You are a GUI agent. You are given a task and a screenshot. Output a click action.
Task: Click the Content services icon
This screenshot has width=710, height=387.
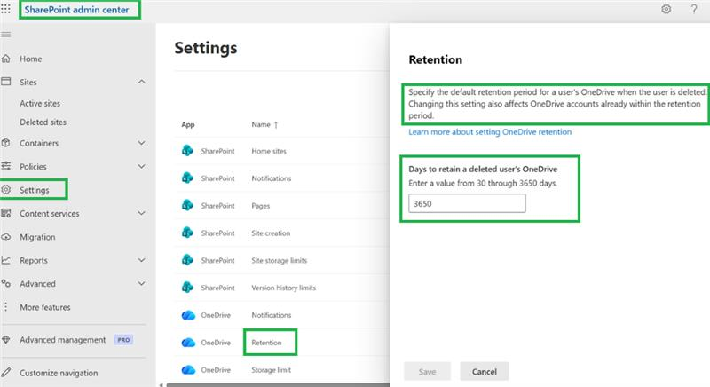6,213
